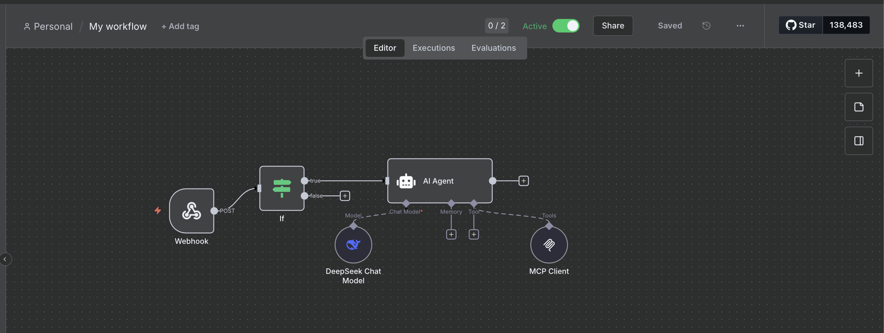Switch to the Evaluations tab
884x333 pixels.
coord(493,48)
